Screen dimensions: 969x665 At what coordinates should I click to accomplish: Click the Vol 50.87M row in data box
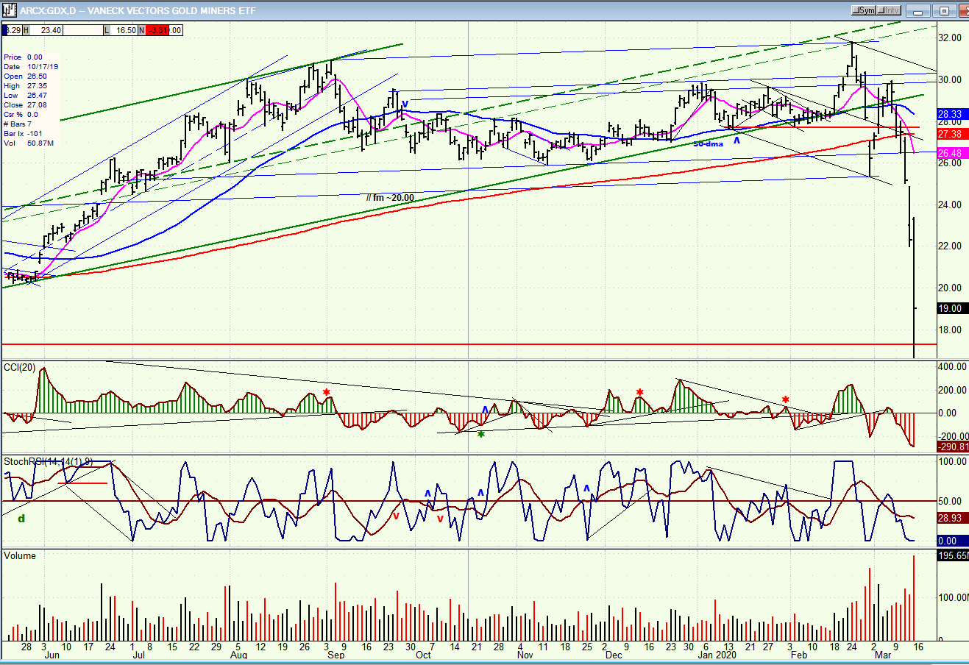[29, 143]
